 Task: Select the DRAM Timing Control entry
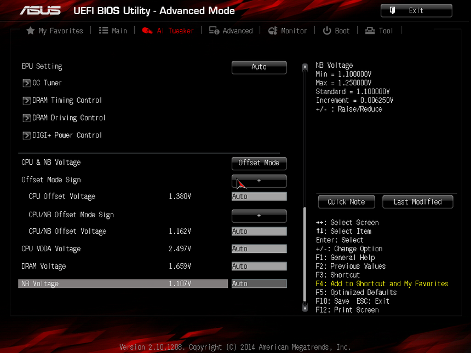click(67, 100)
